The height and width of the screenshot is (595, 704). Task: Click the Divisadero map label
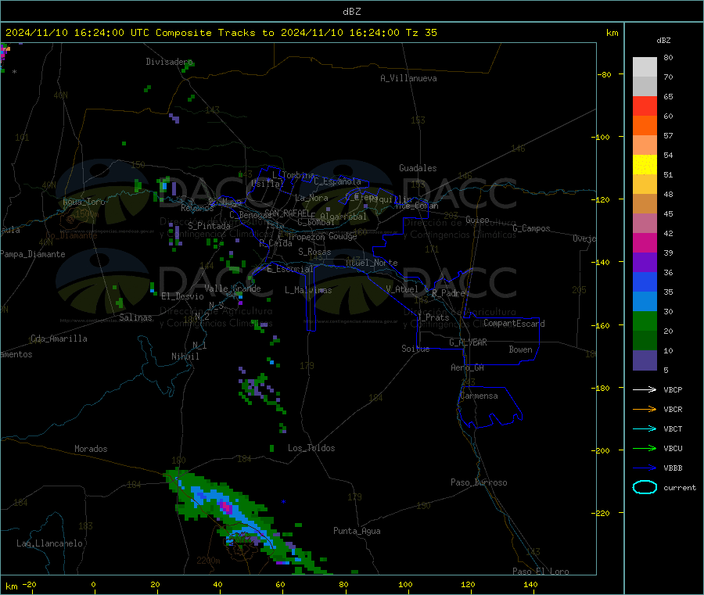(169, 62)
